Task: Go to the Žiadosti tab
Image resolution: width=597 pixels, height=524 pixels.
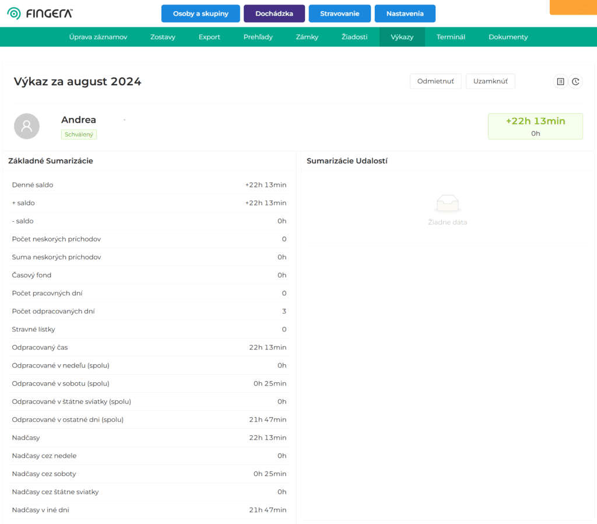Action: point(354,37)
